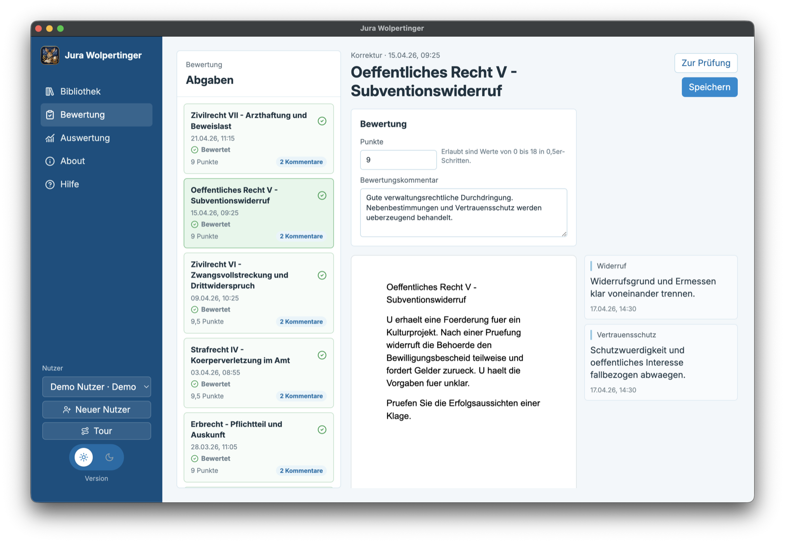This screenshot has height=543, width=785.
Task: Open the About page
Action: tap(97, 161)
